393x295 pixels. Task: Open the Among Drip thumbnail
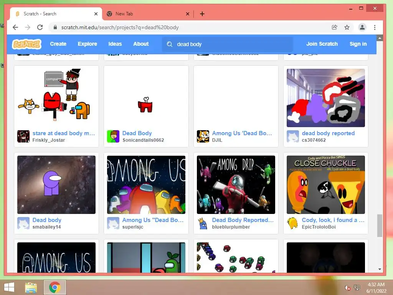click(236, 185)
